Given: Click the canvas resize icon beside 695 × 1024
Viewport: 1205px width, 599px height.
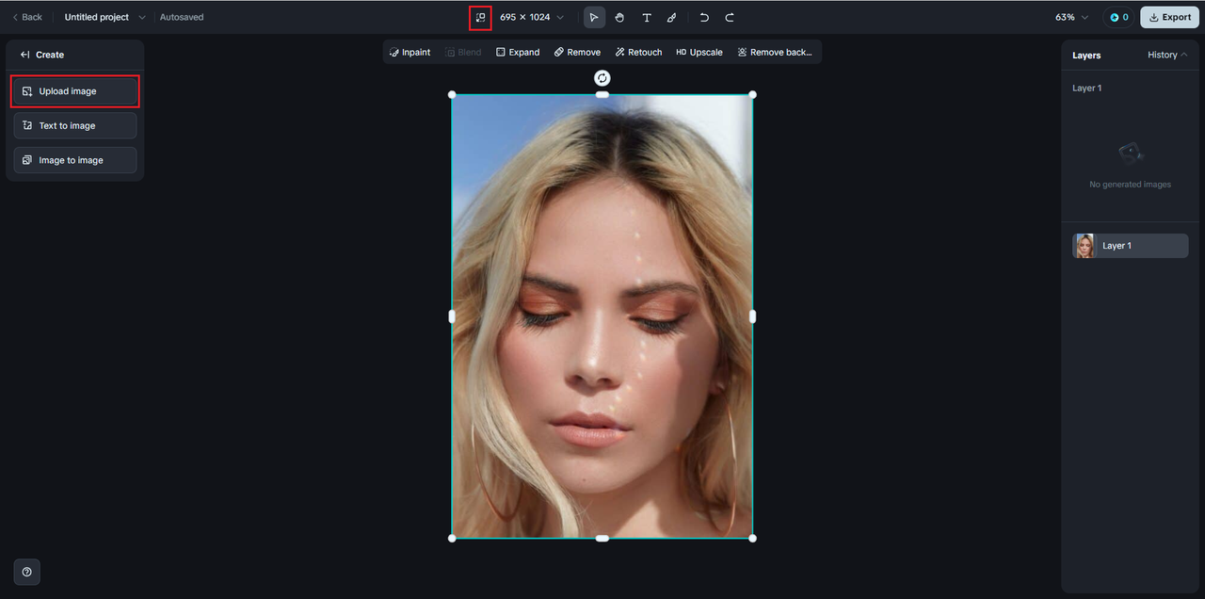Looking at the screenshot, I should coord(480,17).
